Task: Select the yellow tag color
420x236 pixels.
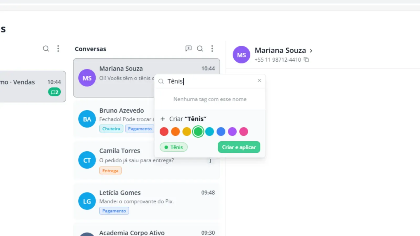Action: tap(187, 131)
